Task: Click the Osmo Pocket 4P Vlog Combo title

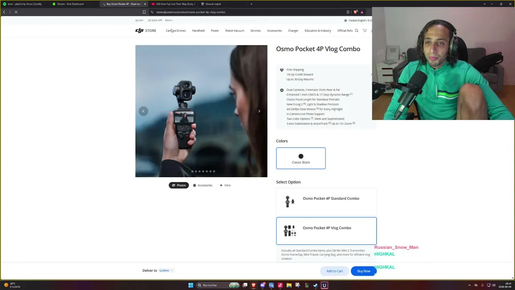Action: [x=318, y=49]
